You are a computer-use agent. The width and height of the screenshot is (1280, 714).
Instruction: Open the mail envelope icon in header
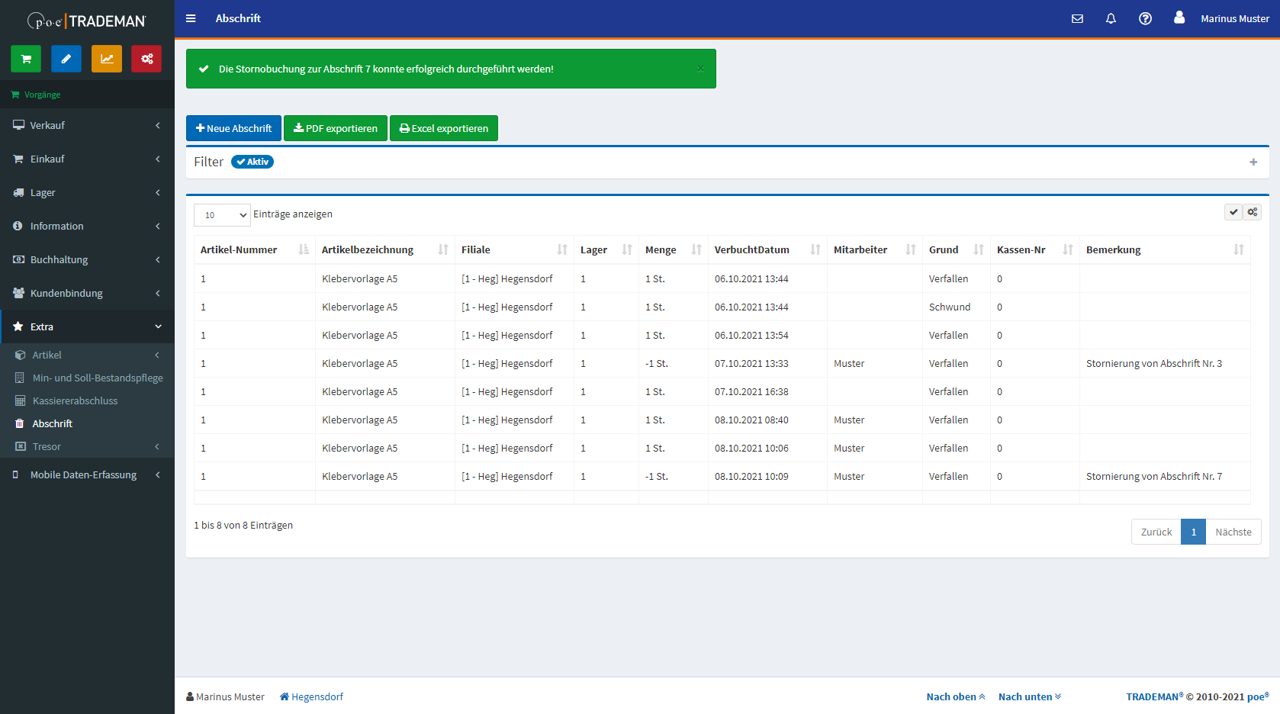point(1077,18)
